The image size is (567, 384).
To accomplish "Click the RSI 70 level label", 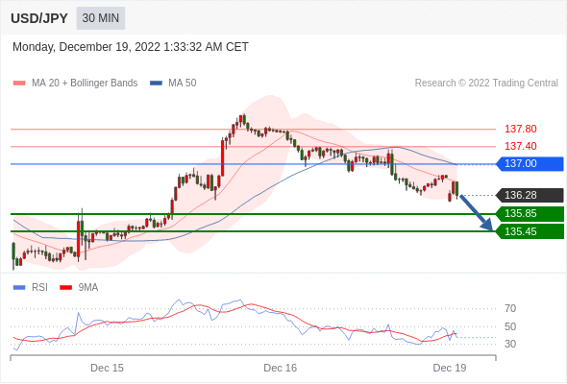I will pyautogui.click(x=510, y=308).
